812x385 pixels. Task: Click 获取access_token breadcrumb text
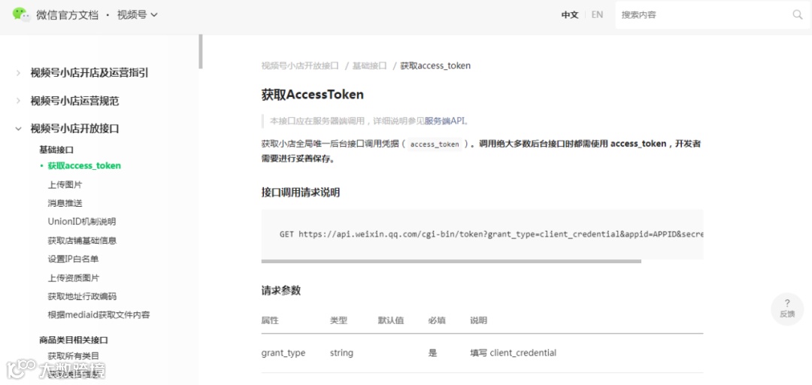coord(435,66)
